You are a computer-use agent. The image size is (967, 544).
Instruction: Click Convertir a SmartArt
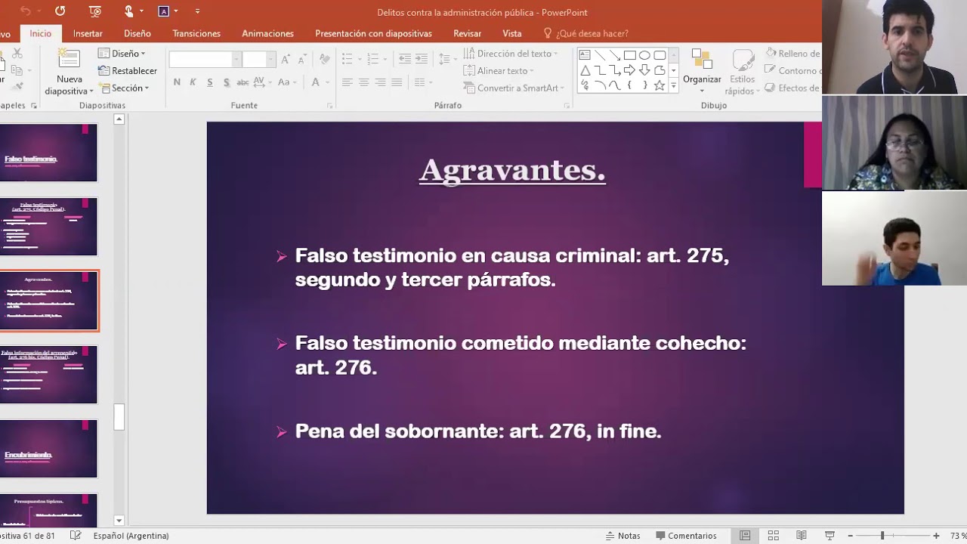click(x=514, y=88)
